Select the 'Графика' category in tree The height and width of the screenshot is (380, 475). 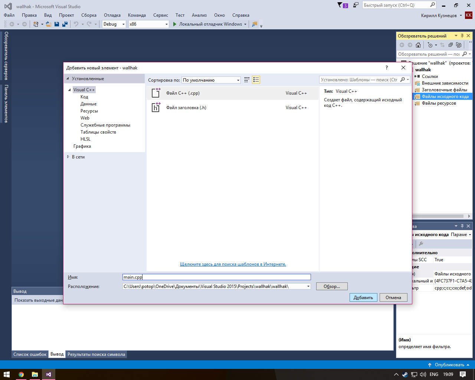coord(82,146)
